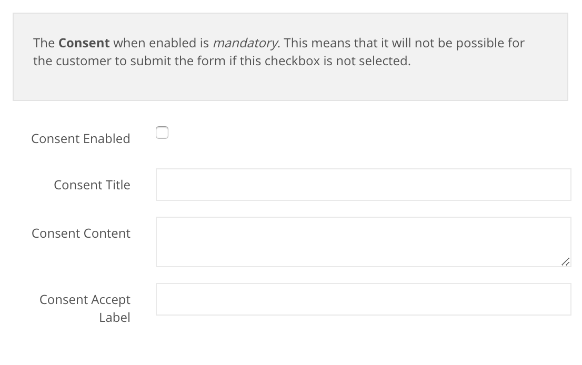Viewport: 582px width, 365px height.
Task: Click the checkbox next to Consent Enabled
Action: click(x=162, y=133)
